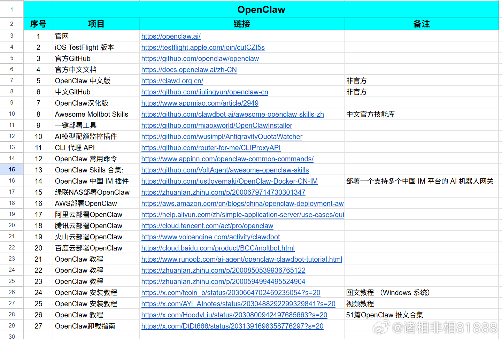
Task: Follow the miaoxworld/OpenClawInstaller link
Action: (217, 125)
